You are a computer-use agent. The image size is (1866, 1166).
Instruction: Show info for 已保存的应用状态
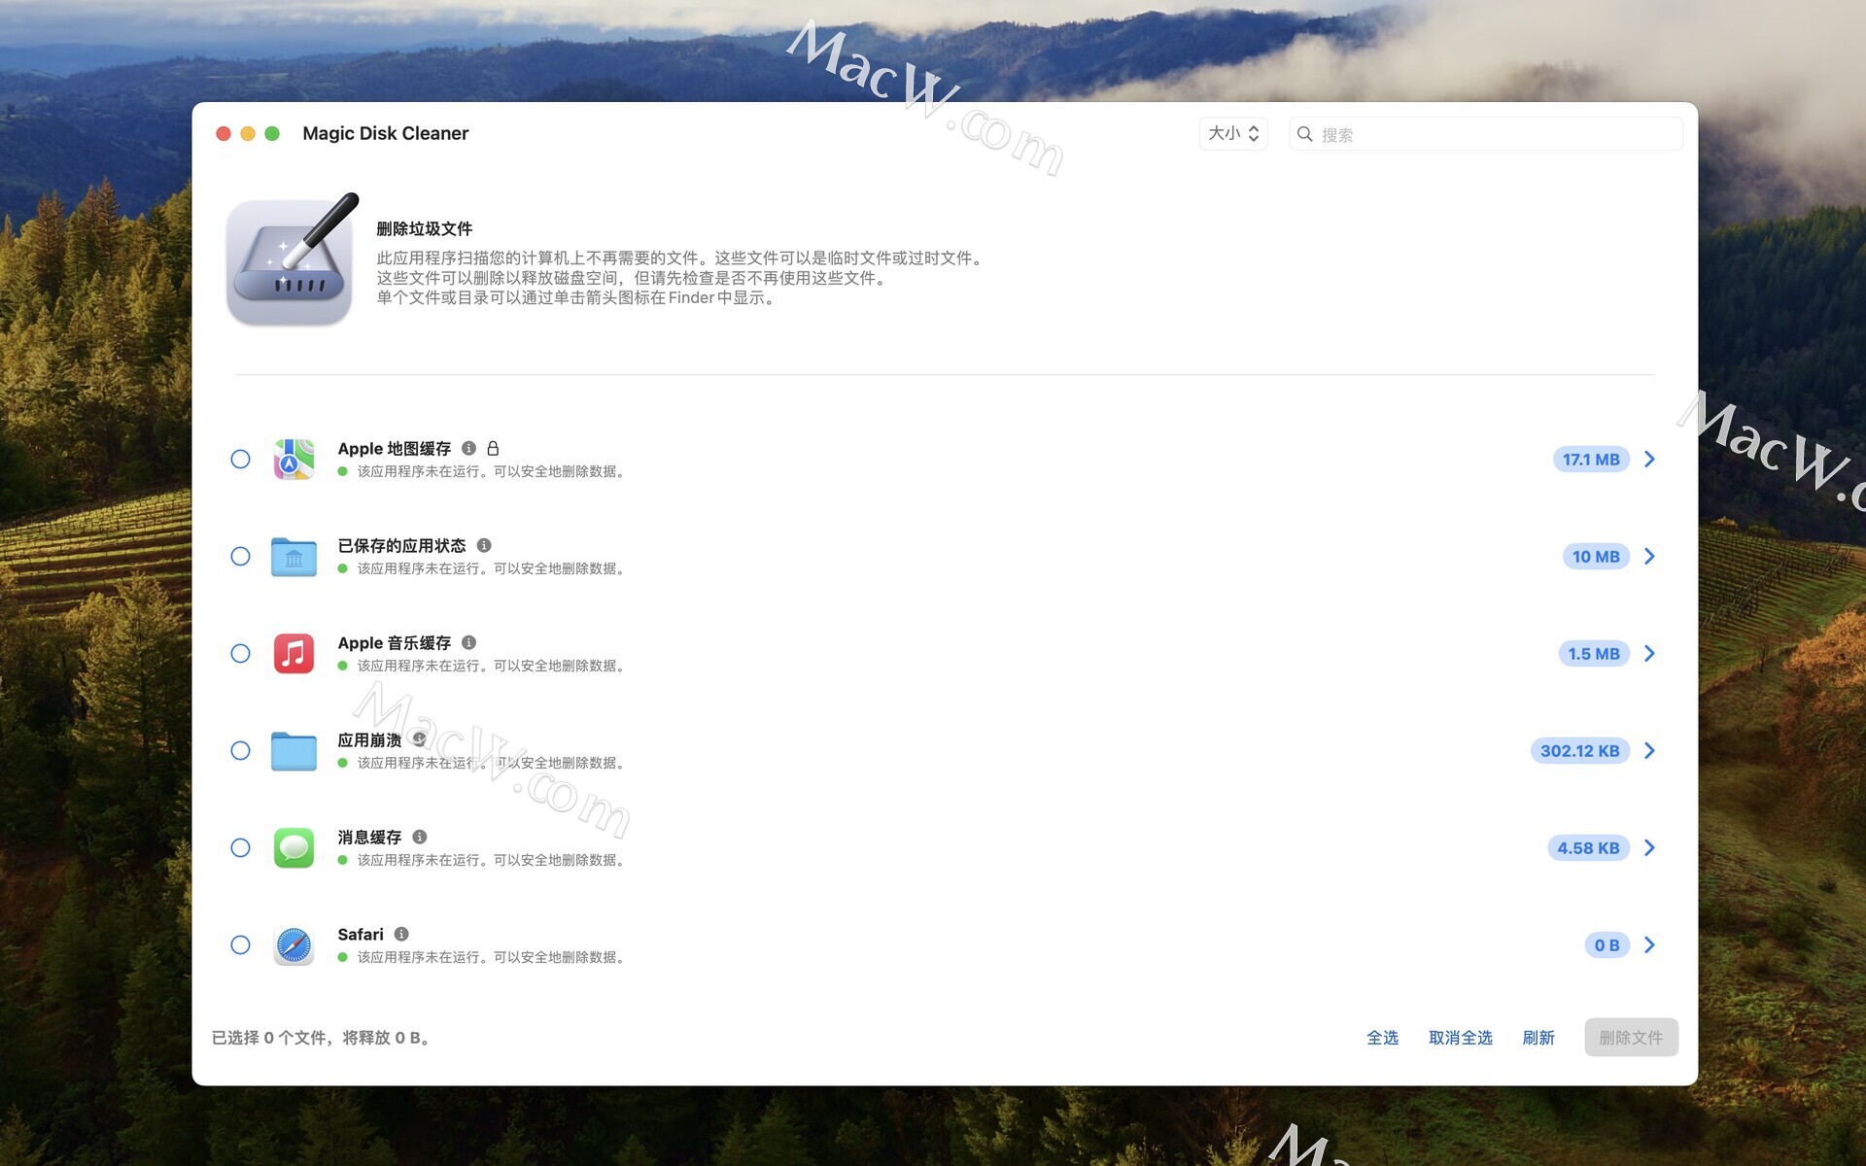(x=484, y=545)
